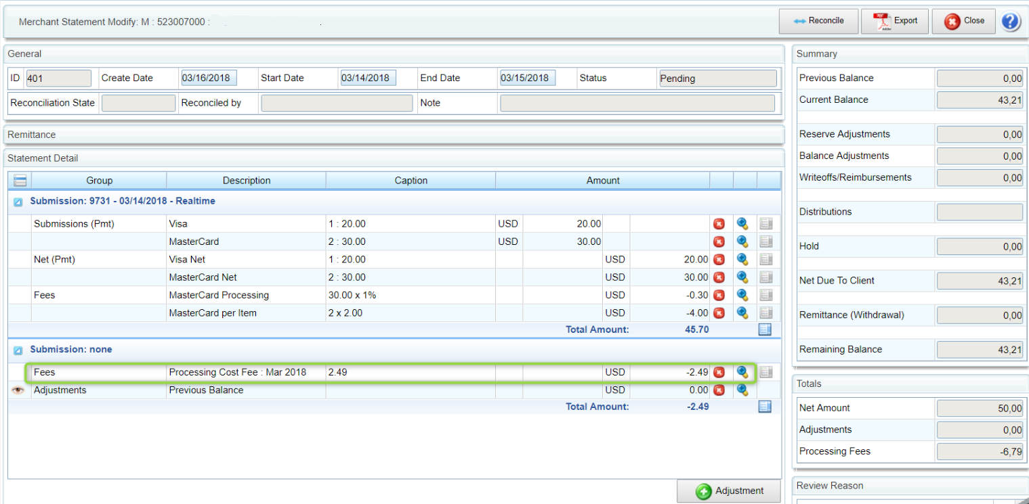1029x504 pixels.
Task: Click the Status field showing Pending
Action: coord(717,78)
